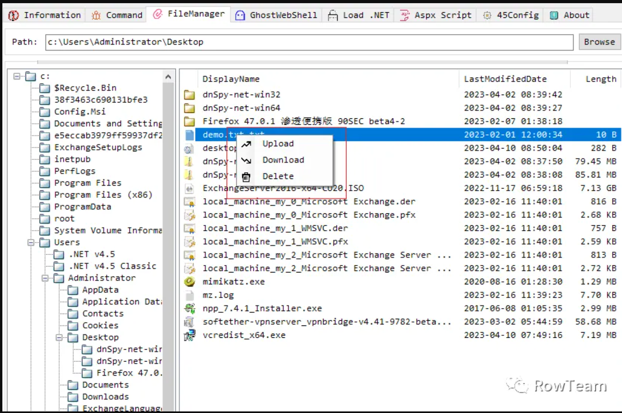Viewport: 622px width, 413px height.
Task: Switch to Load .NET tab
Action: (358, 15)
